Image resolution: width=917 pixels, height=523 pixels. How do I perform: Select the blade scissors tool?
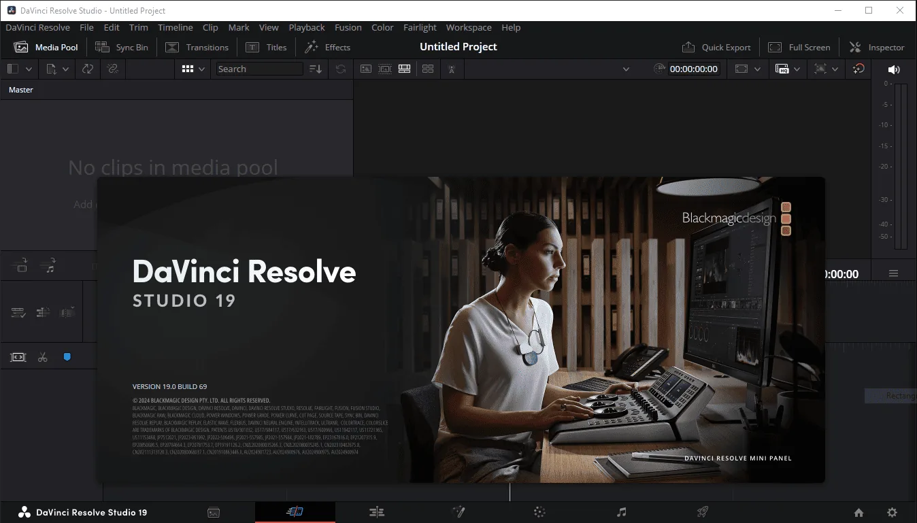(43, 357)
